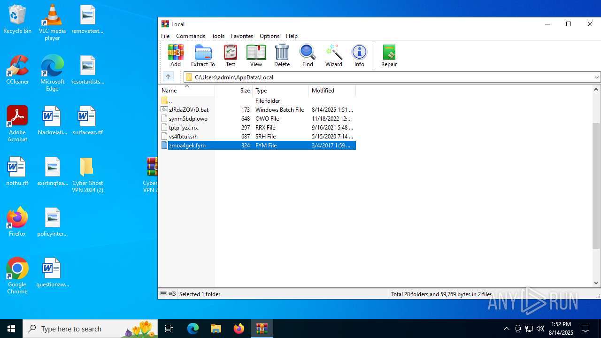Open Google Chrome desktop shortcut
The width and height of the screenshot is (601, 338).
pyautogui.click(x=17, y=276)
